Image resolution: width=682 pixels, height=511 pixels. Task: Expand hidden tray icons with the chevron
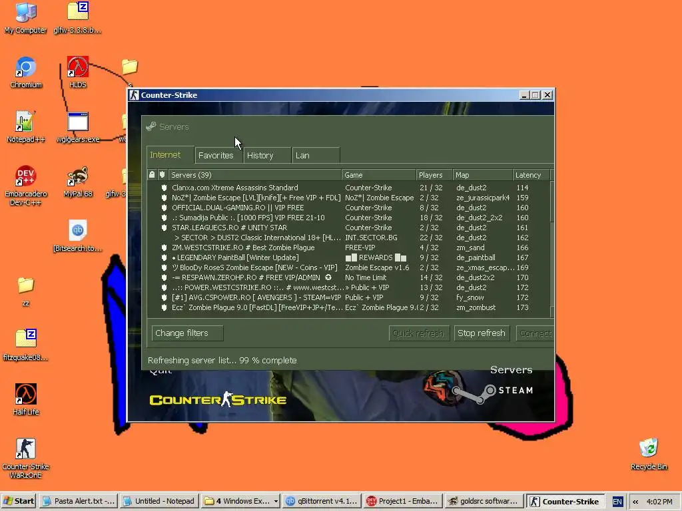click(x=635, y=502)
